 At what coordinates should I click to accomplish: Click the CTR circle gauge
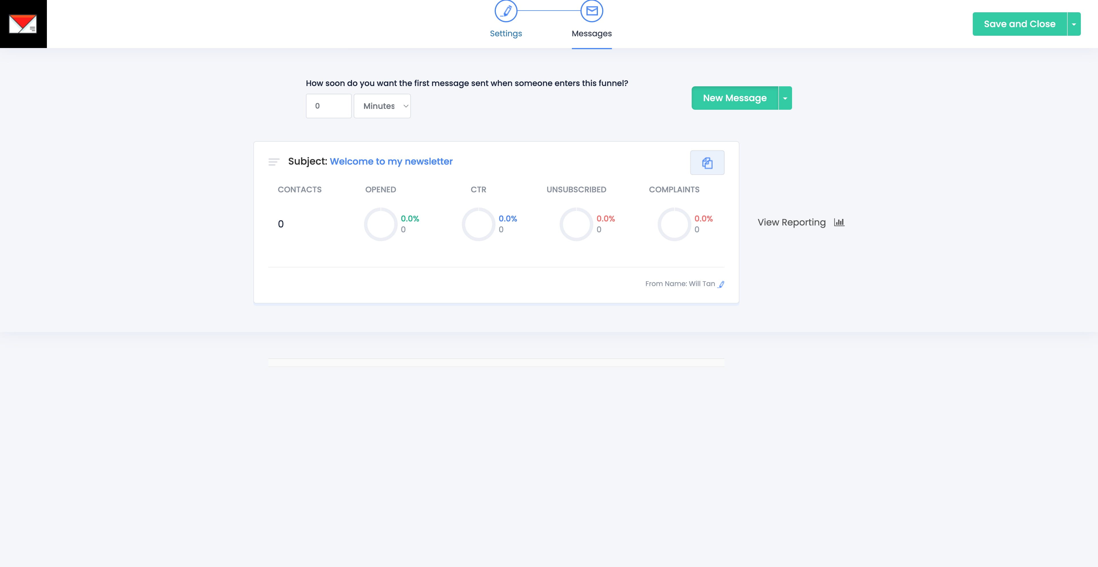coord(478,224)
